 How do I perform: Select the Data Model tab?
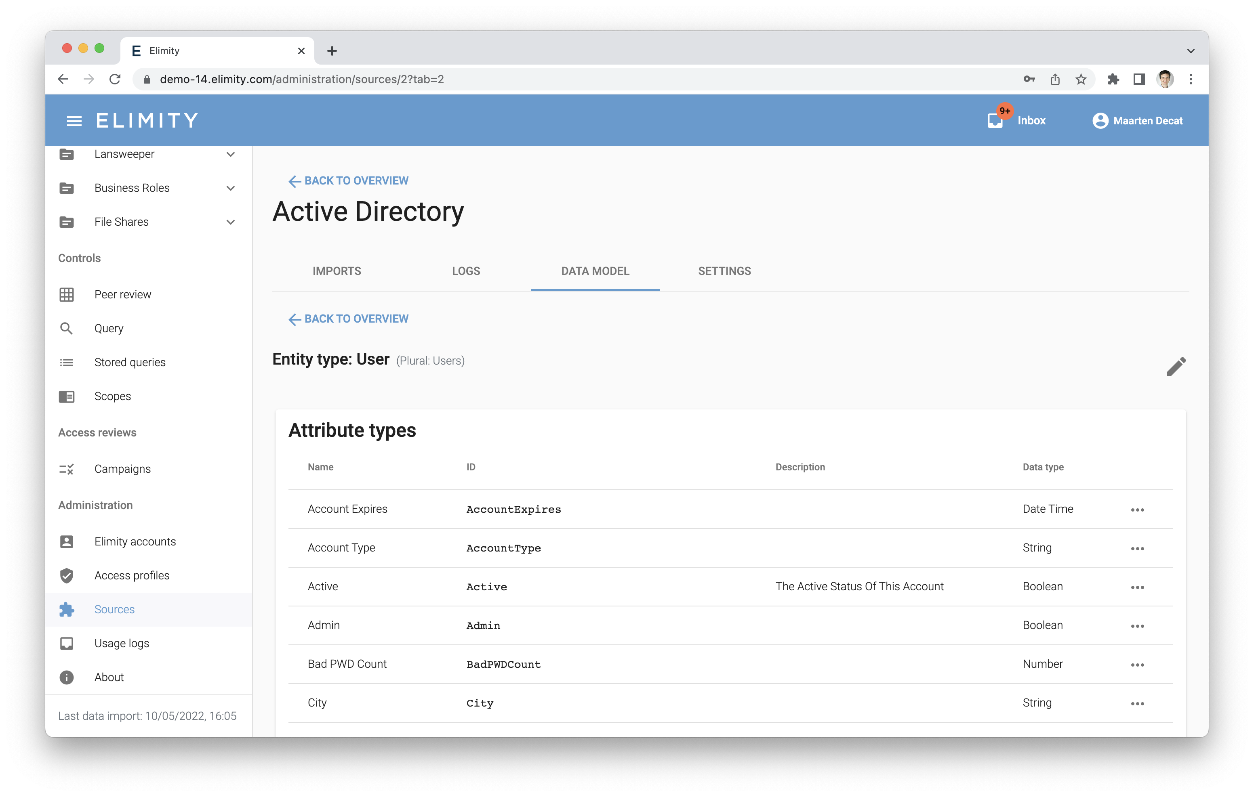click(595, 271)
